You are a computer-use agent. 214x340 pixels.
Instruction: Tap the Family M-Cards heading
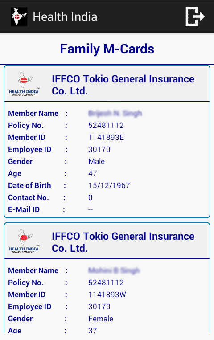107,49
